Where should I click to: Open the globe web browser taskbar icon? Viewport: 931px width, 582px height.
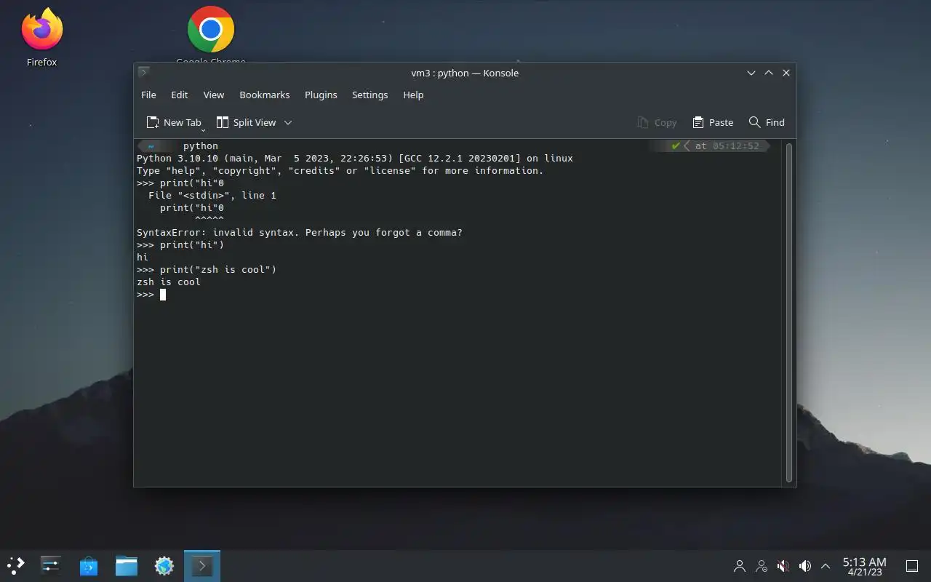pyautogui.click(x=164, y=565)
